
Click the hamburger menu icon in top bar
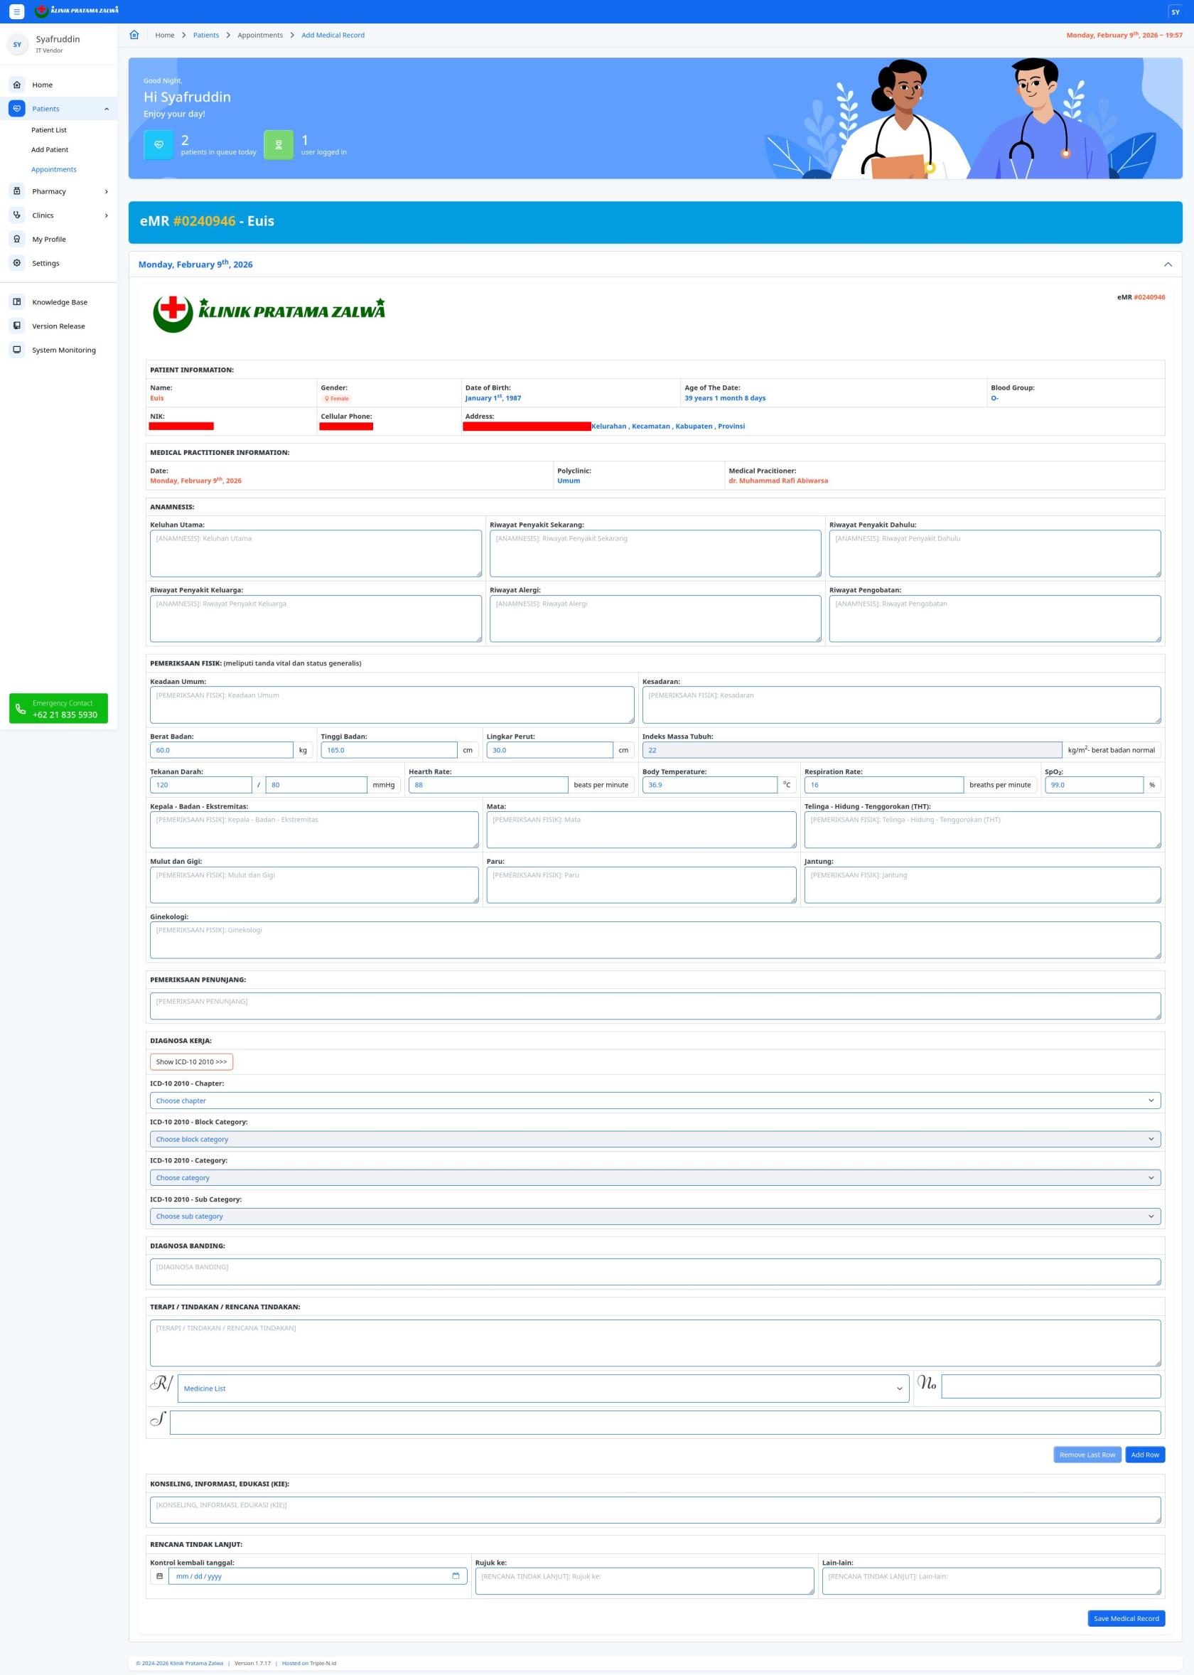(16, 12)
